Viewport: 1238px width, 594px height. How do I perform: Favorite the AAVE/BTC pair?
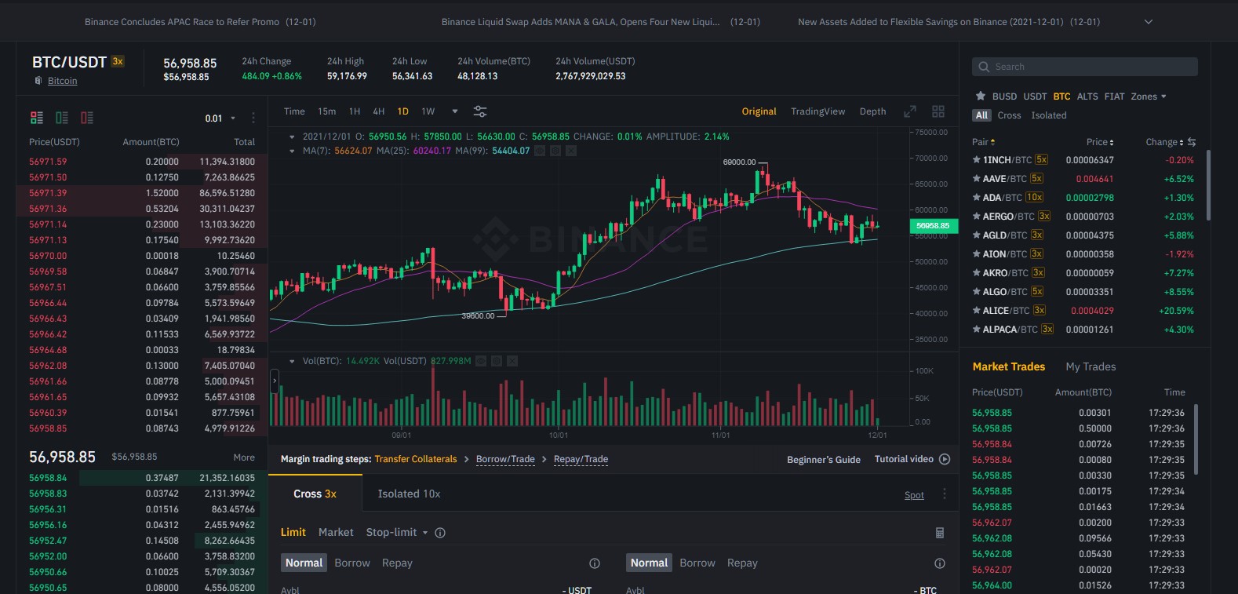pyautogui.click(x=977, y=179)
